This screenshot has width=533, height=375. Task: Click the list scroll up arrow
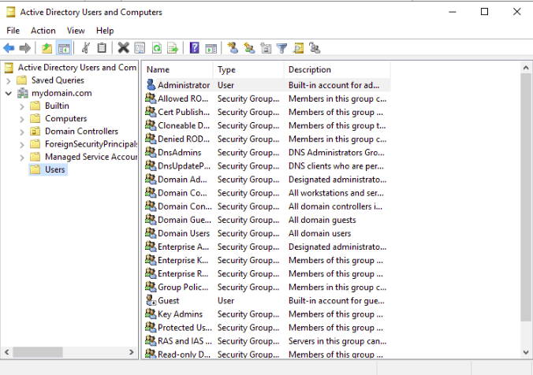tap(526, 68)
